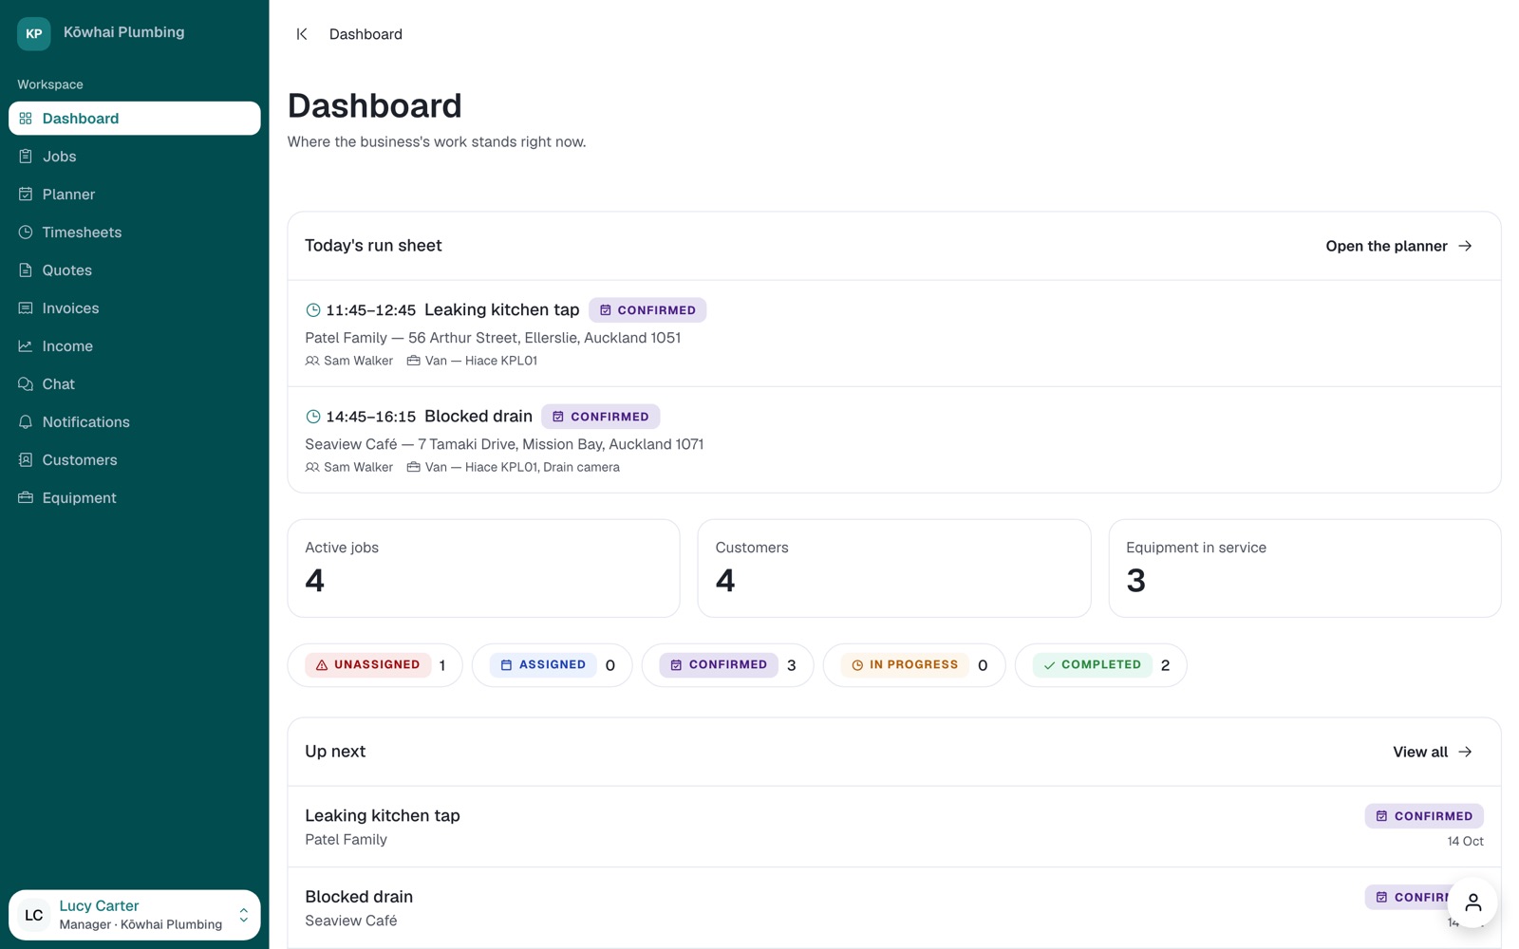Open the Customers stat card
1519x949 pixels.
894,568
